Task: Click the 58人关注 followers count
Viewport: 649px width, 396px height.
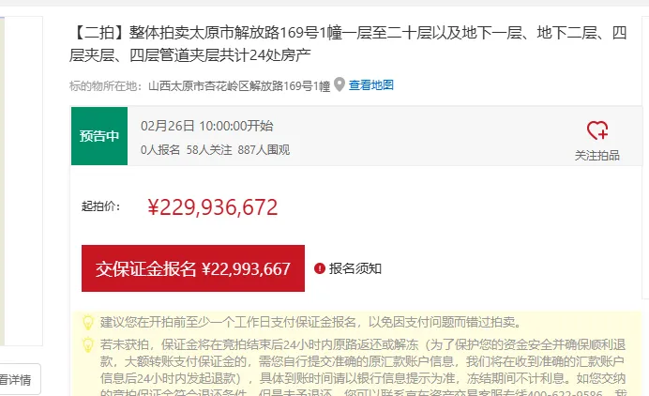Action: click(x=209, y=149)
